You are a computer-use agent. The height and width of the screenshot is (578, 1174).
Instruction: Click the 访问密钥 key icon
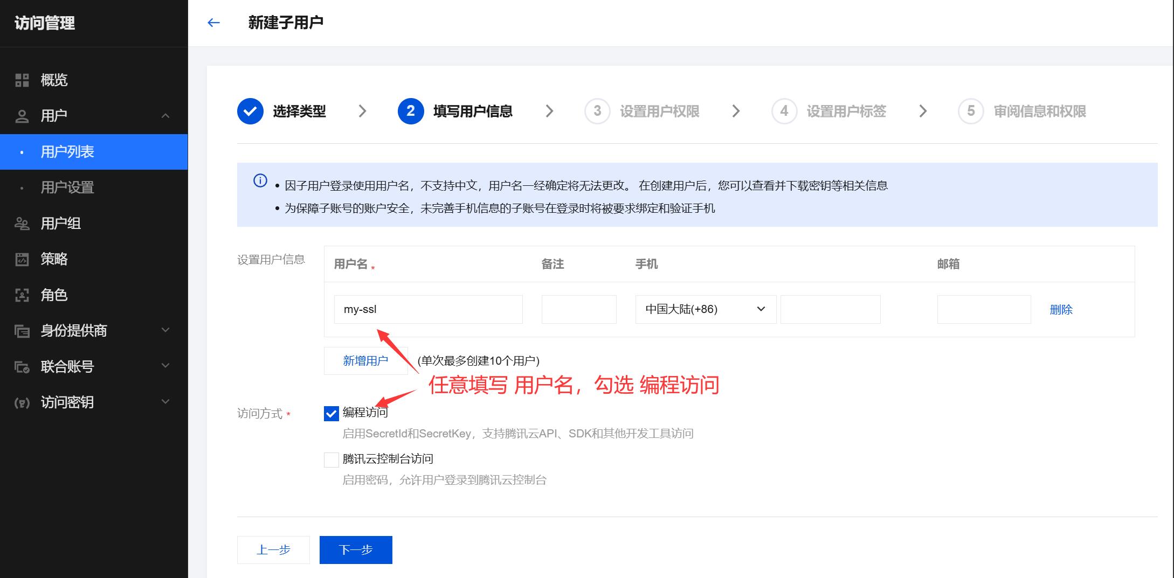22,402
